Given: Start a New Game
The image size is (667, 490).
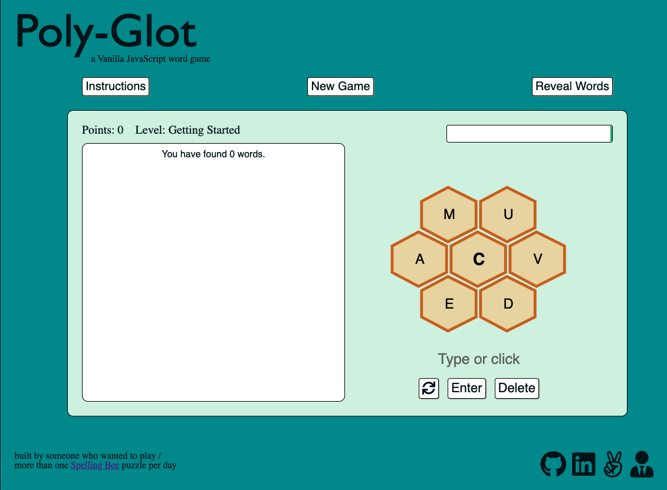Looking at the screenshot, I should click(x=340, y=87).
